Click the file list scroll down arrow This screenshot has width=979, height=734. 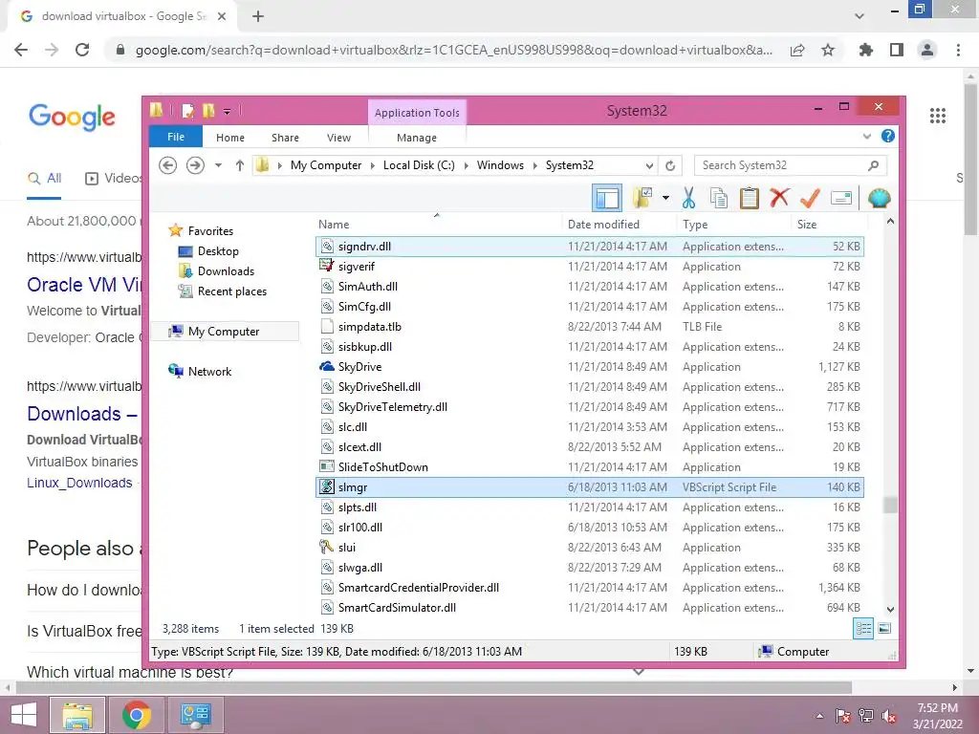point(890,609)
